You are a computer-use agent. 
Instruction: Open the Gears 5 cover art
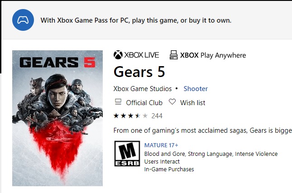[x=57, y=118]
